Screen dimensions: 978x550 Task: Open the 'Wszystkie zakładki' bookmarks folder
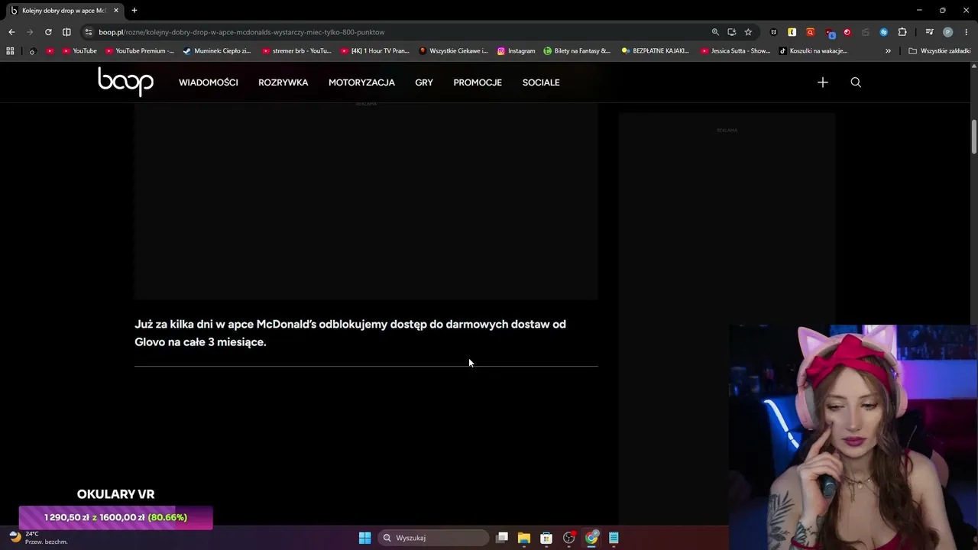pyautogui.click(x=939, y=51)
